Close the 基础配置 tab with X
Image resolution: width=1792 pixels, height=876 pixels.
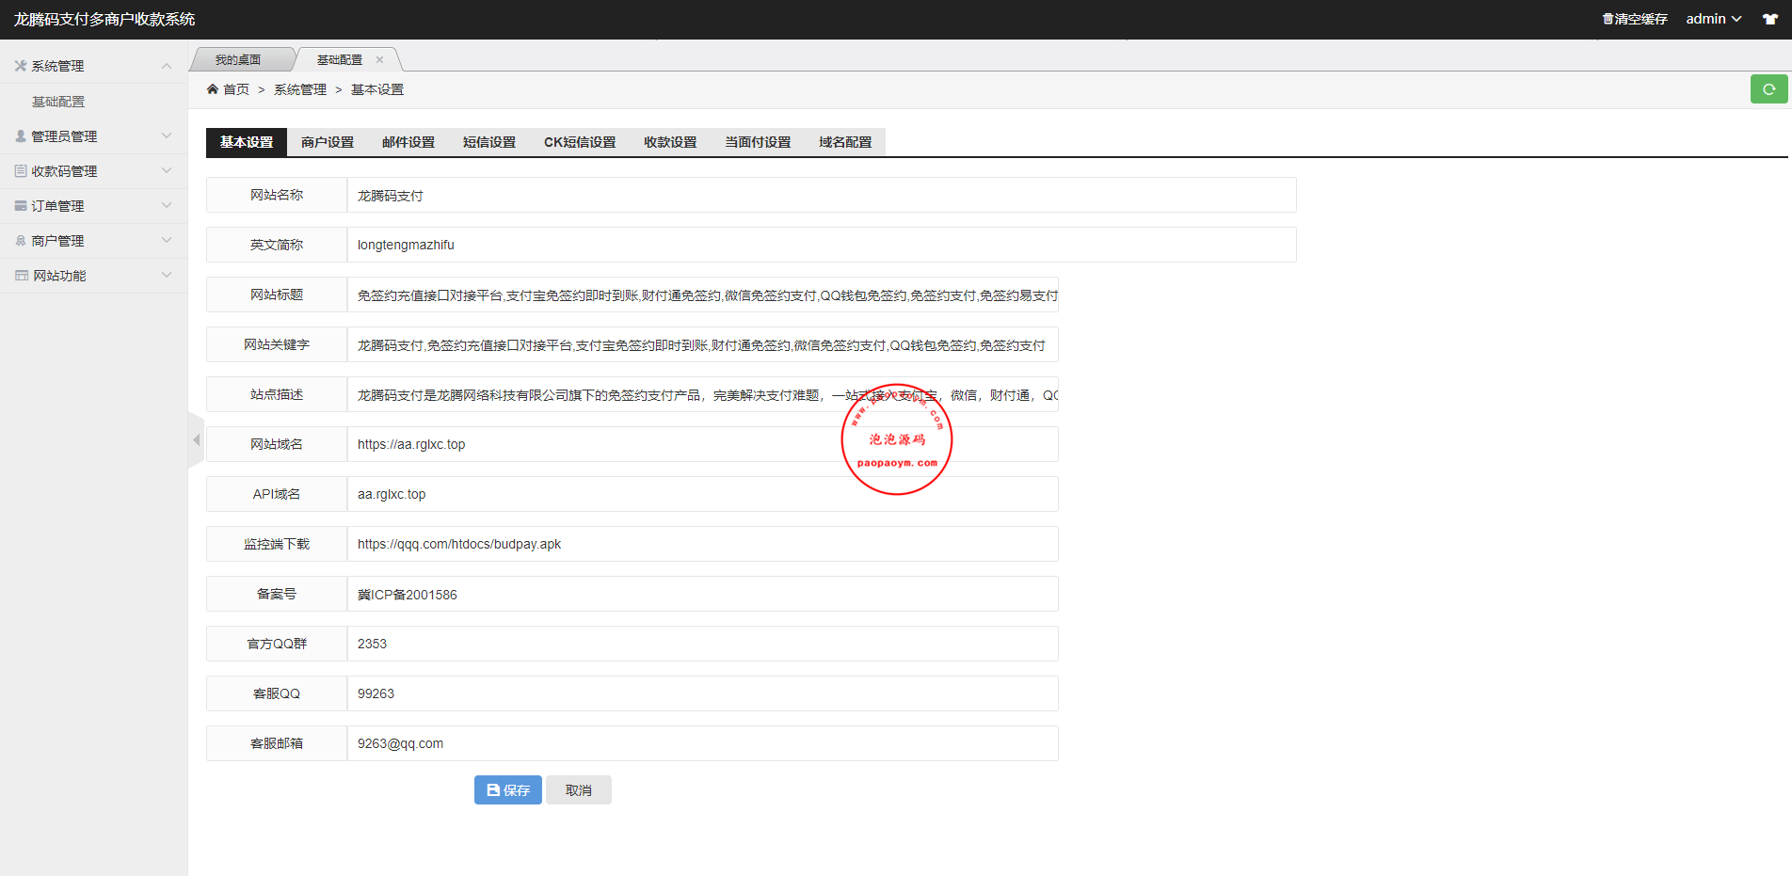point(380,59)
